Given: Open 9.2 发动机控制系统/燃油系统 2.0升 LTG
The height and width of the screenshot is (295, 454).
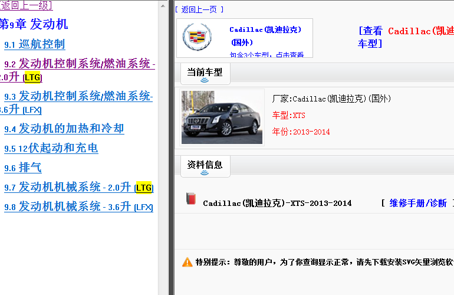Looking at the screenshot, I should 77,70.
